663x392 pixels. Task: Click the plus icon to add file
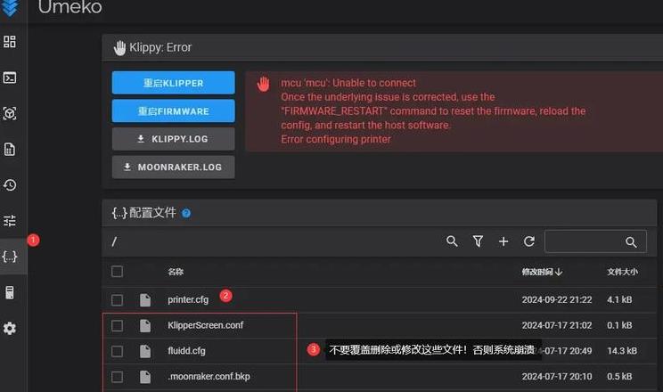pyautogui.click(x=503, y=241)
